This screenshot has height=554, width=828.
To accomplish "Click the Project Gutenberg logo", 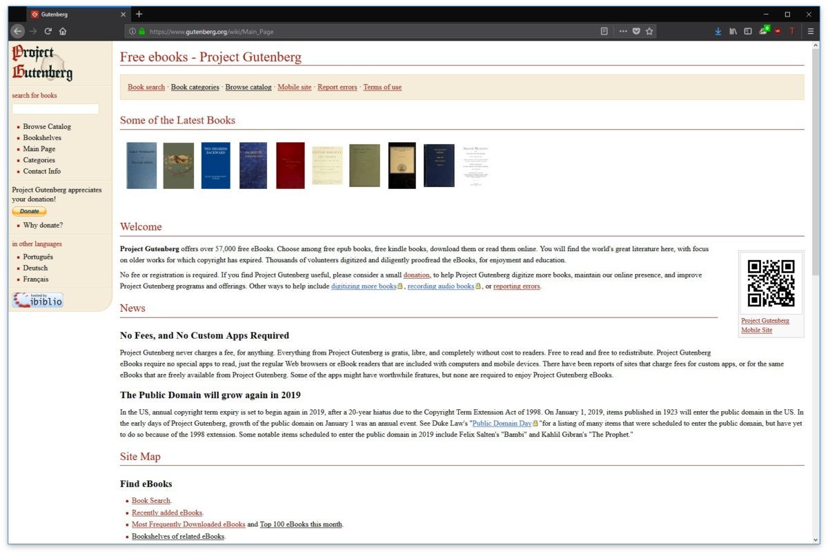I will [42, 63].
